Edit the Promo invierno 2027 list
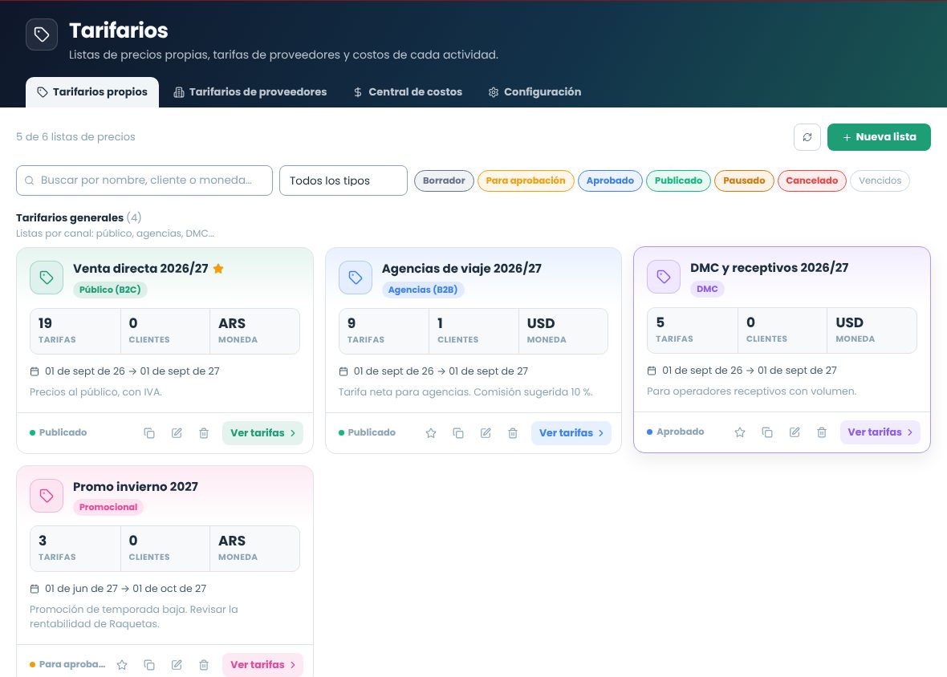This screenshot has width=947, height=677. click(177, 664)
